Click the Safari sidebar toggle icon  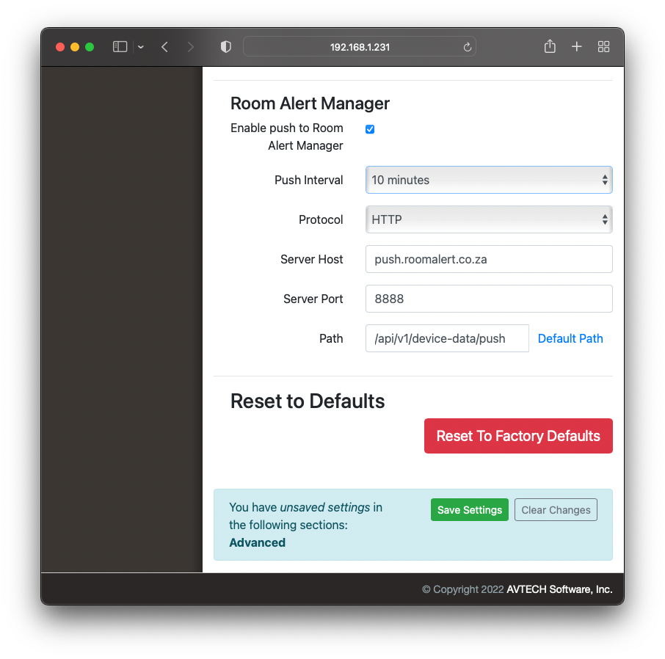click(120, 47)
